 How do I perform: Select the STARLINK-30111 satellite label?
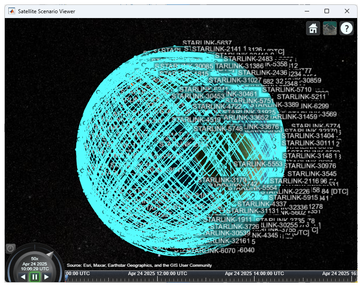pyautogui.click(x=308, y=143)
